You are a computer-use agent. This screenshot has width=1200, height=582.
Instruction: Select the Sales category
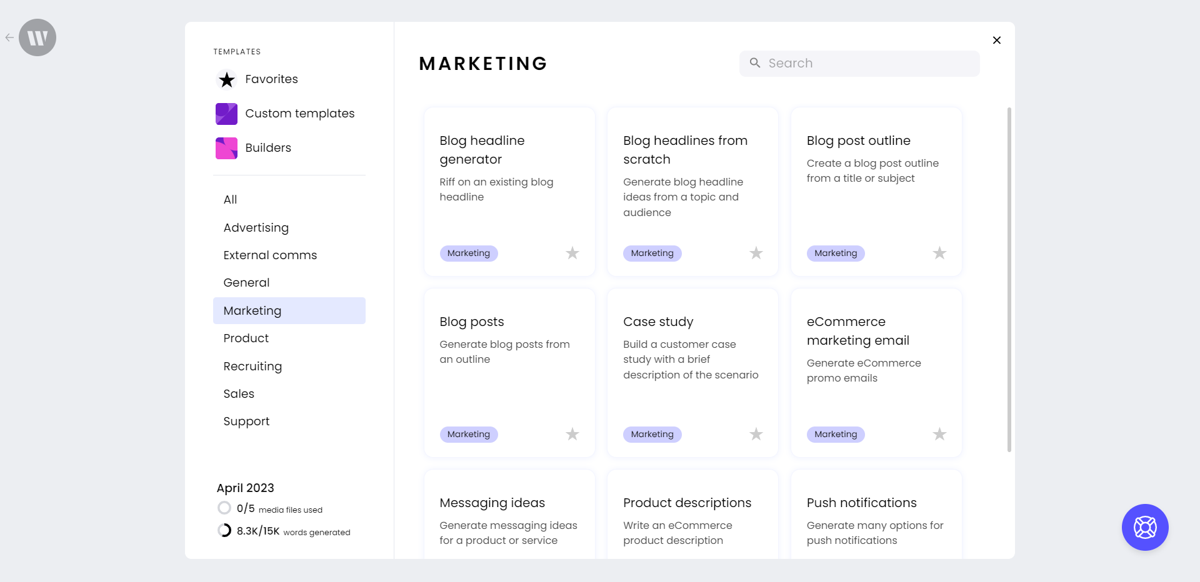click(289, 393)
